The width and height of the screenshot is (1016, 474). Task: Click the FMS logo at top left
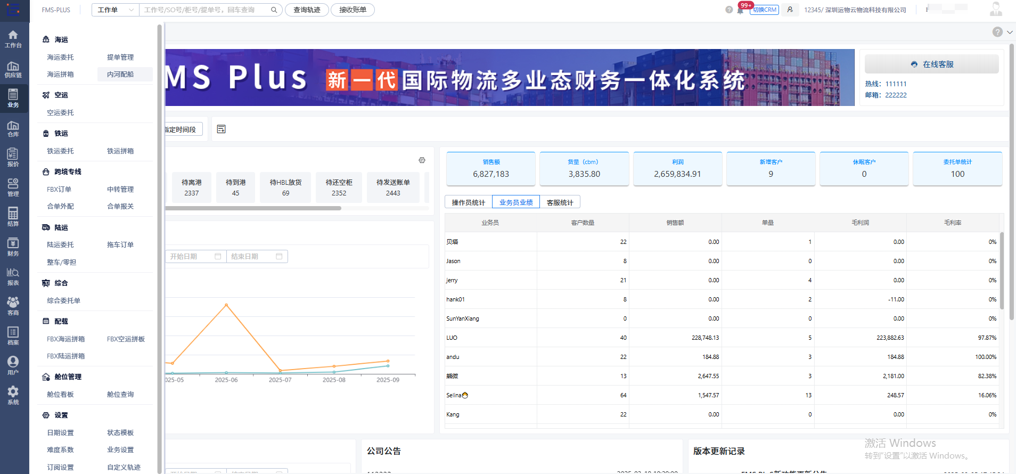click(13, 10)
